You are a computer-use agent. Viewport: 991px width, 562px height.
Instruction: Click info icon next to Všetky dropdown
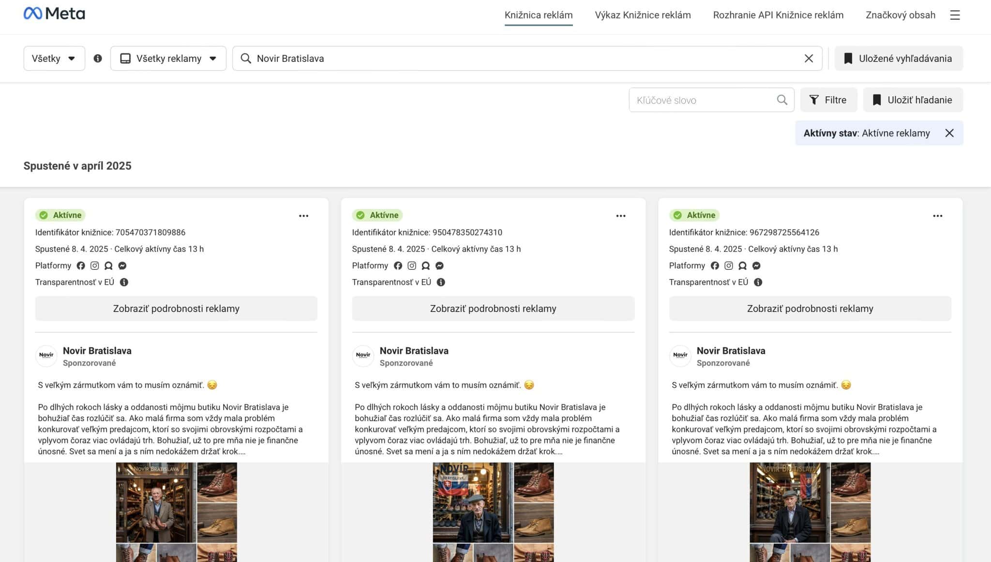point(98,59)
